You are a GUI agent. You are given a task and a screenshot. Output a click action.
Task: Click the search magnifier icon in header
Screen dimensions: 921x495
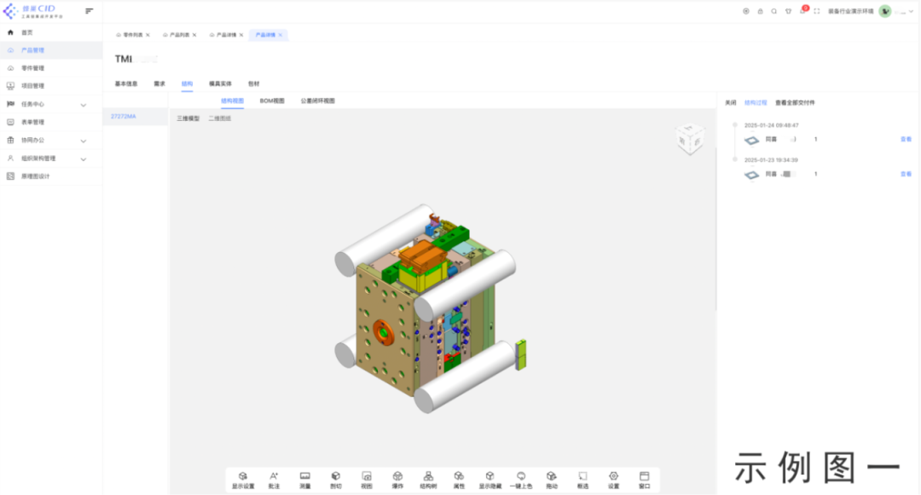tap(774, 11)
